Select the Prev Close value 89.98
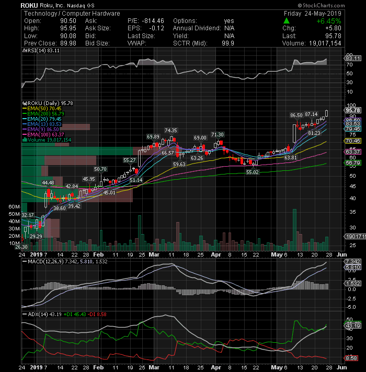 68,43
